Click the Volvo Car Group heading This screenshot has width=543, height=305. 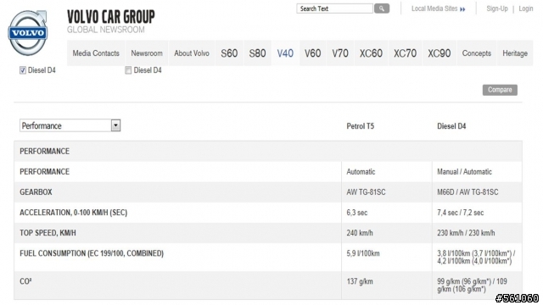click(x=111, y=17)
